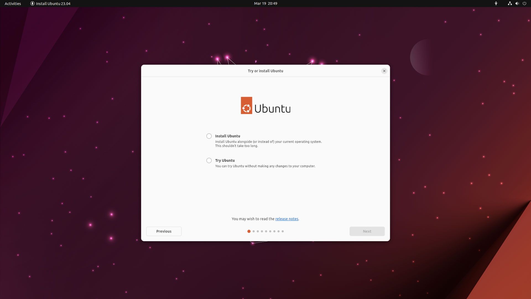Select the Install Ubuntu radio button
Viewport: 531px width, 299px height.
click(x=209, y=136)
